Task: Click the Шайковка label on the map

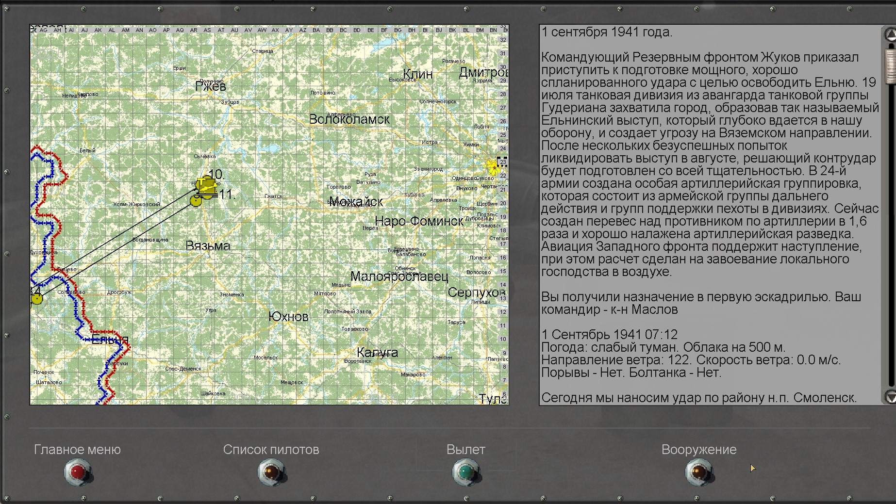Action: (x=214, y=393)
